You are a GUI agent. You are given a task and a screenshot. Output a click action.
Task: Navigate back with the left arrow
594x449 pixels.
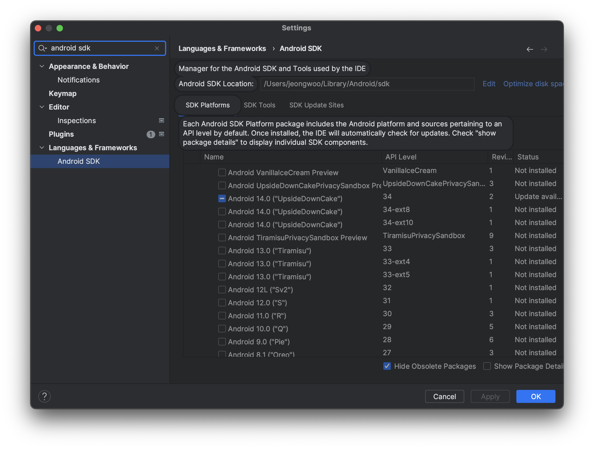pos(530,49)
